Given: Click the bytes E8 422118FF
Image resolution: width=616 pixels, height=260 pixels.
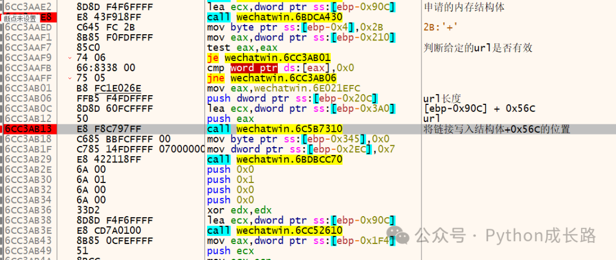Looking at the screenshot, I should [x=109, y=160].
